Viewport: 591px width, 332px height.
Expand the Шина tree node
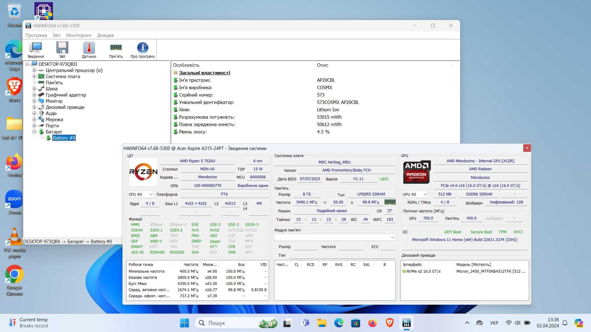pyautogui.click(x=34, y=89)
